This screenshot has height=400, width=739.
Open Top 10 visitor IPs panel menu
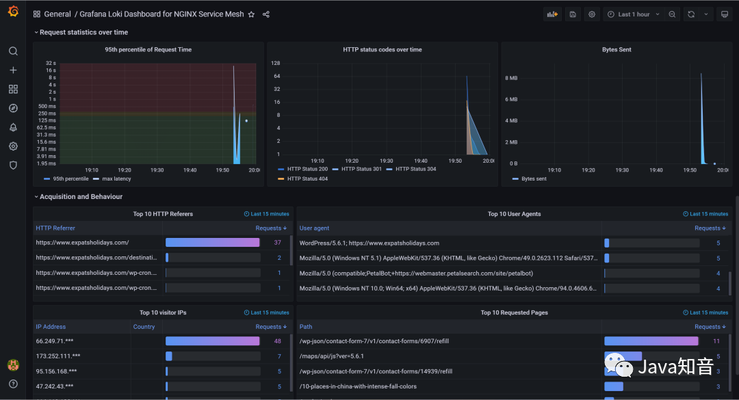[x=163, y=312]
